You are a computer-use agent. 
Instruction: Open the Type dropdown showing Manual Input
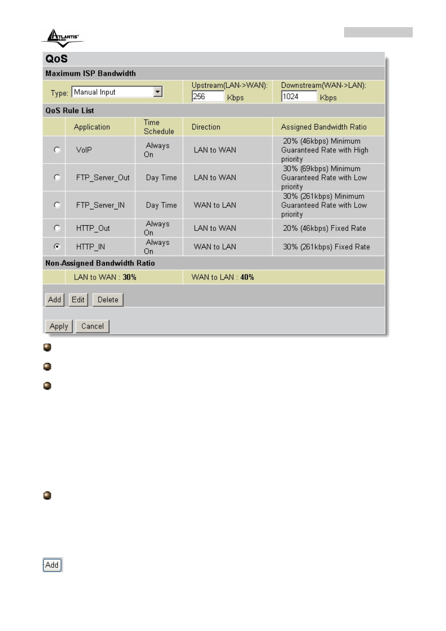point(117,92)
